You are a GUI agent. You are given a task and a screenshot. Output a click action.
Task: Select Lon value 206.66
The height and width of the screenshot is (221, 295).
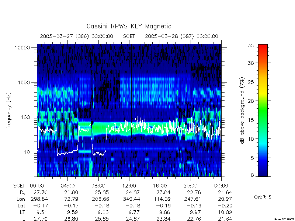[100, 199]
